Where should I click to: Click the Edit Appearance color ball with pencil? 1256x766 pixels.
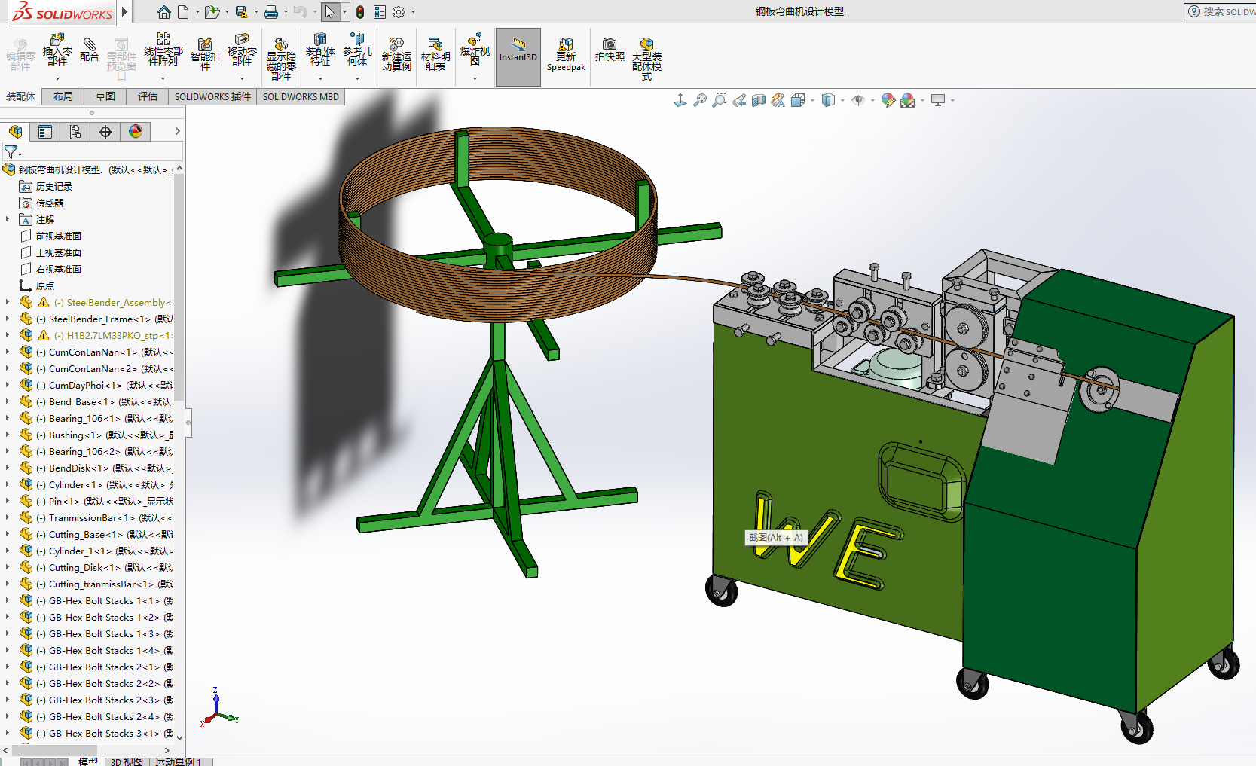click(x=888, y=100)
